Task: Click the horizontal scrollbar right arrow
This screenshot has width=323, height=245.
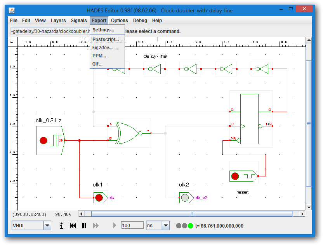Action: 302,214
